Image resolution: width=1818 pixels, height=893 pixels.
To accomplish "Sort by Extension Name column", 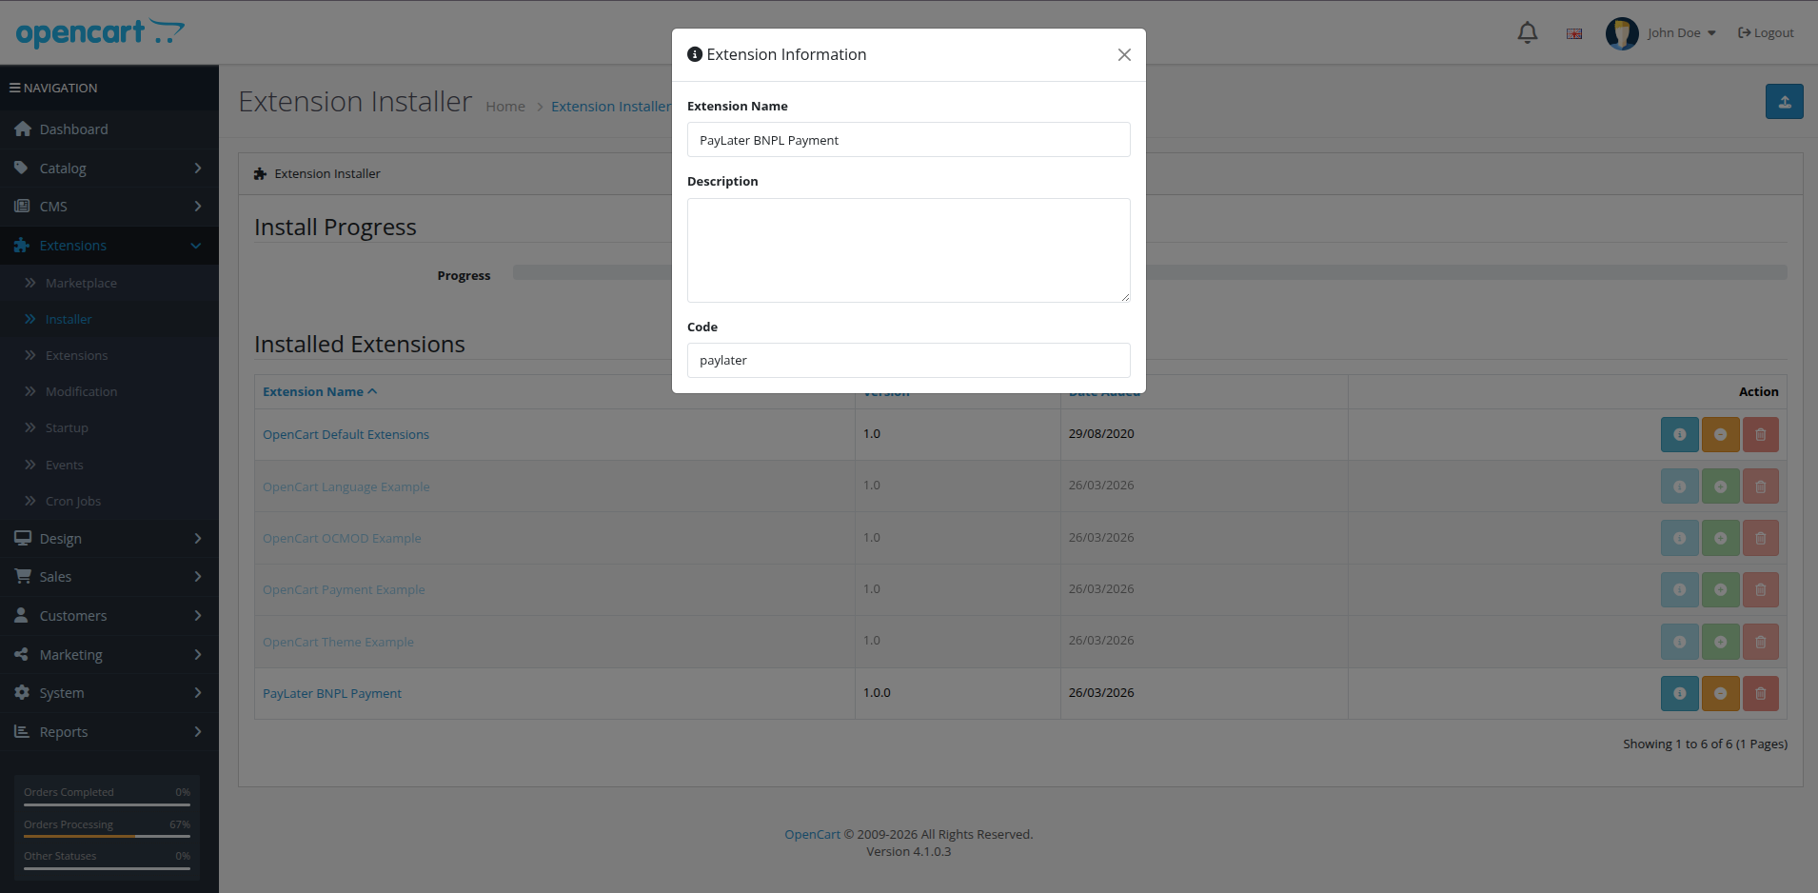I will 320,391.
